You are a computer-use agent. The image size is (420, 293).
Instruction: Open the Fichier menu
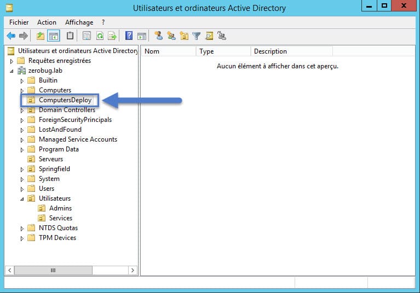pyautogui.click(x=19, y=22)
